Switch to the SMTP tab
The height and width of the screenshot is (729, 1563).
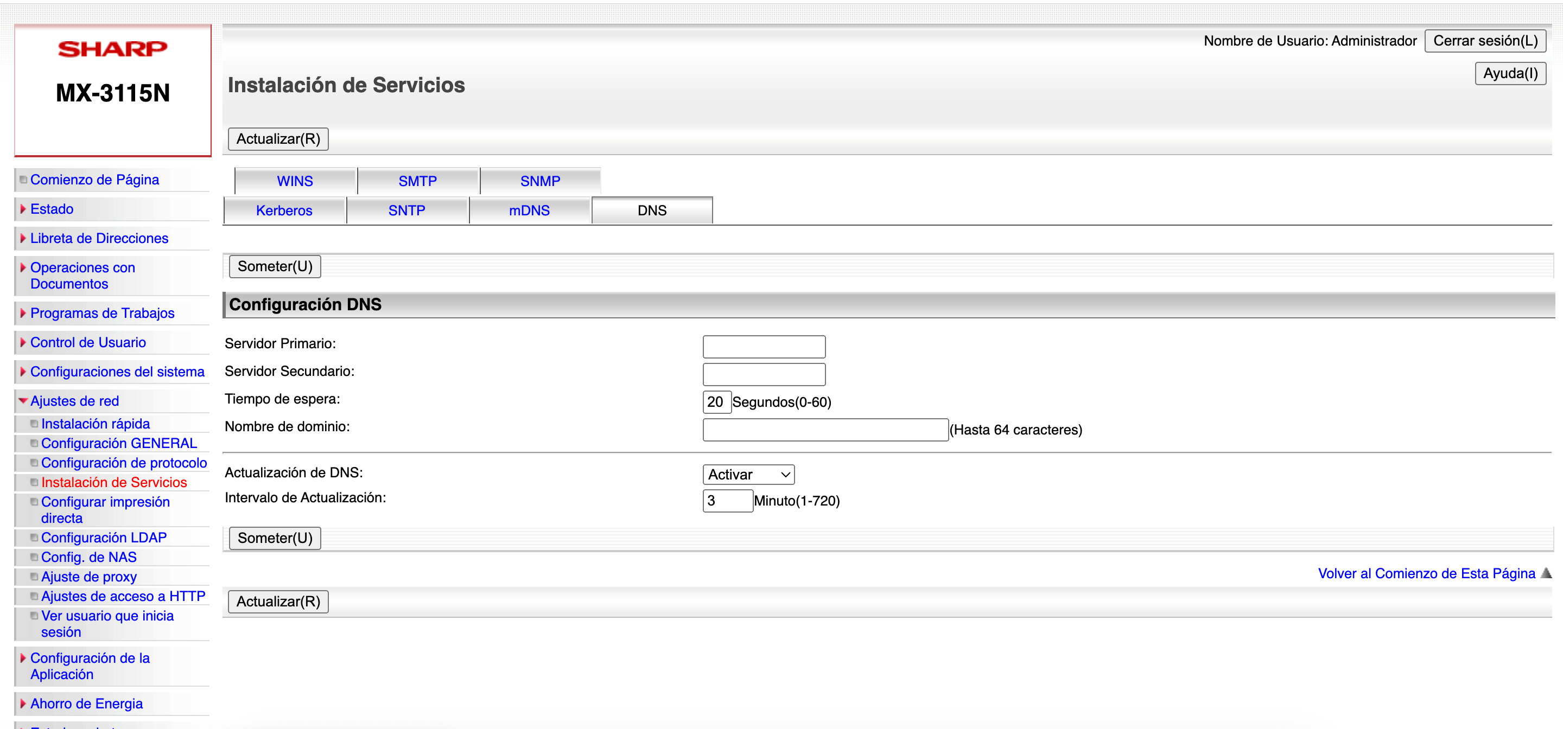(417, 181)
